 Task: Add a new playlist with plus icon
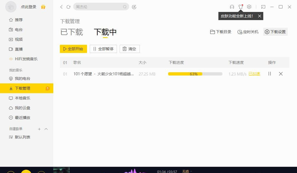coord(39,129)
